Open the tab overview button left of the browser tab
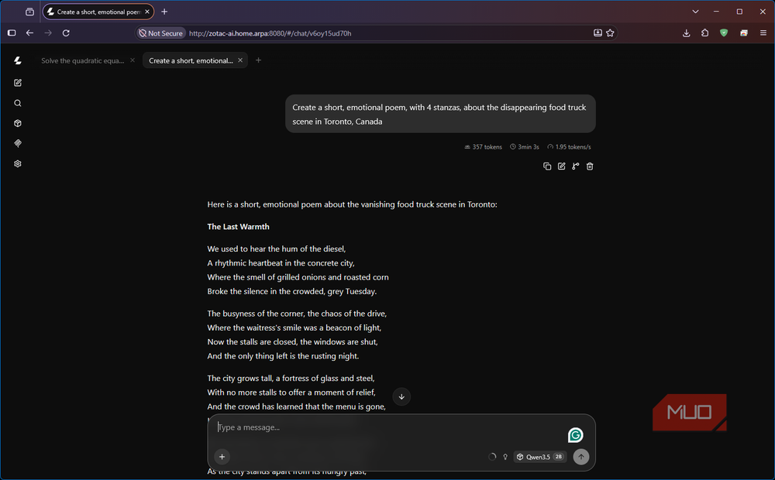775x480 pixels. coord(29,12)
